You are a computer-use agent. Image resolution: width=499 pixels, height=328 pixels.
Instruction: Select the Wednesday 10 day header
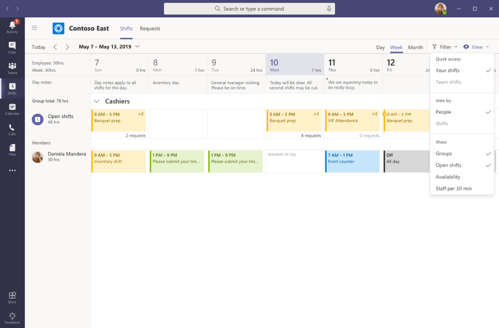pos(295,64)
